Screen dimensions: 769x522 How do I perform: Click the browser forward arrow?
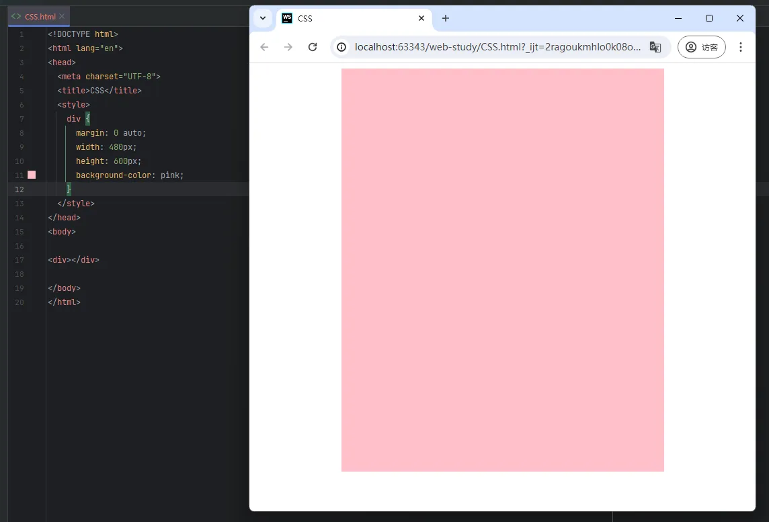(288, 47)
